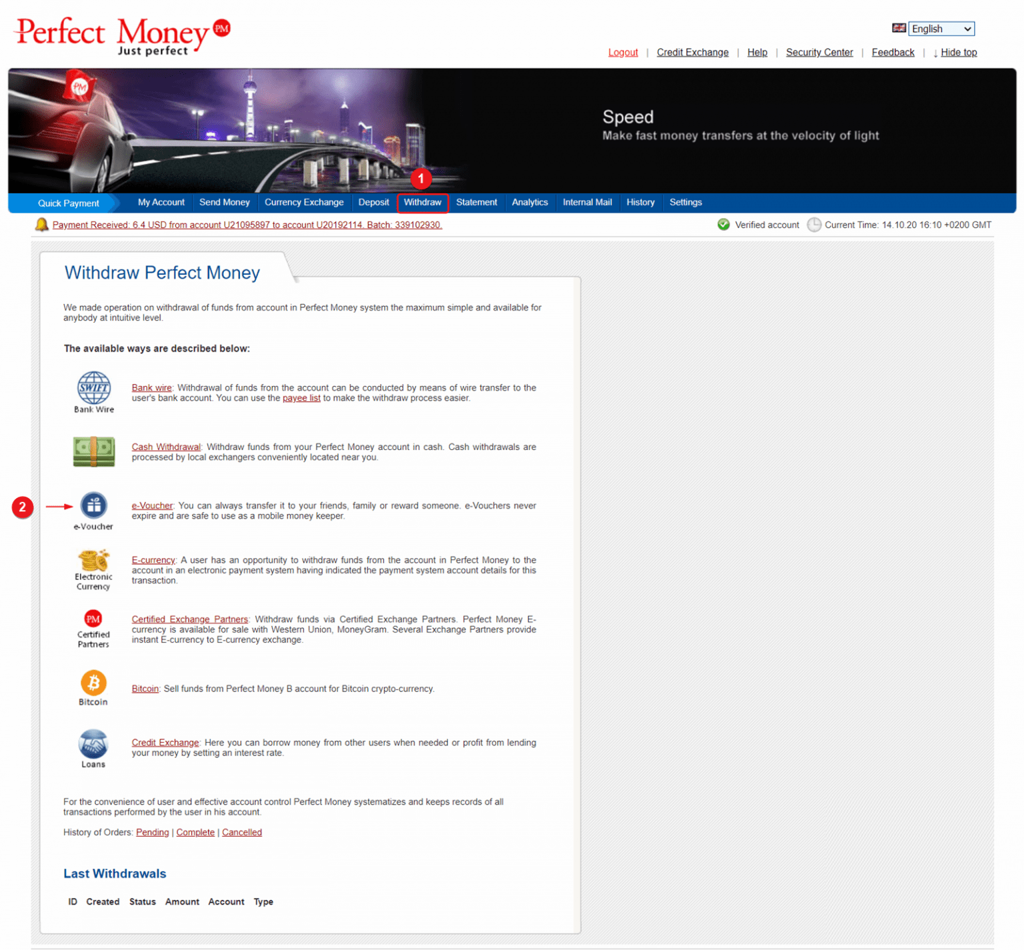
Task: Click the Speed banner image
Action: coord(512,131)
